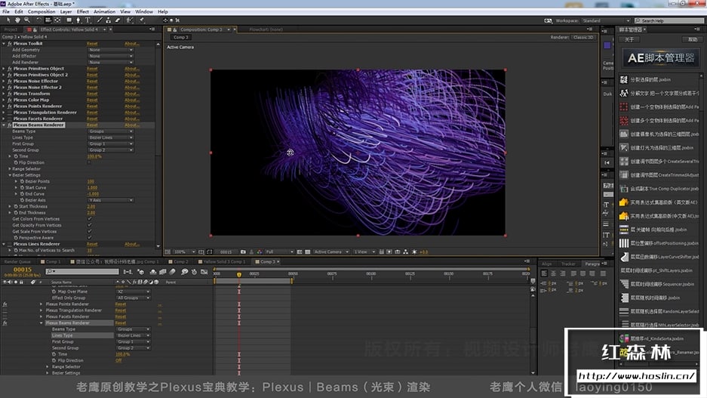Toggle the Perspective Aware checkbox
This screenshot has height=398, width=707.
(x=89, y=237)
